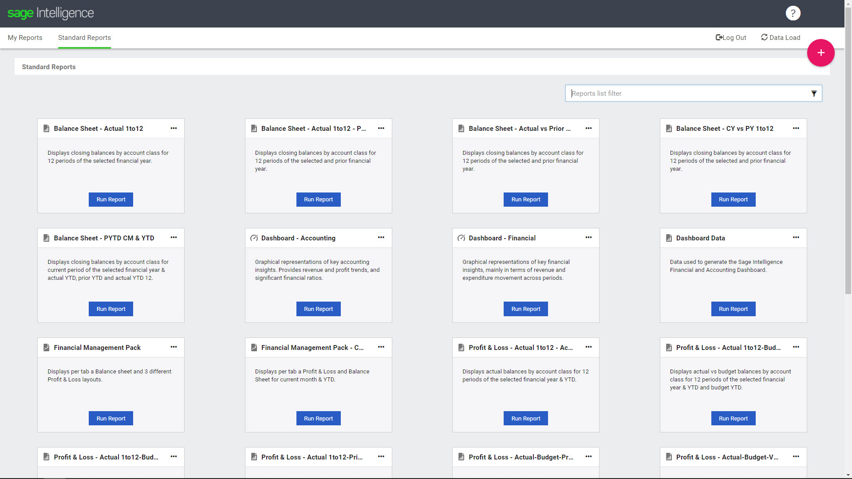Click icon beside Profit & Loss - Actual-Budget-V...
This screenshot has width=852, height=479.
[x=669, y=457]
